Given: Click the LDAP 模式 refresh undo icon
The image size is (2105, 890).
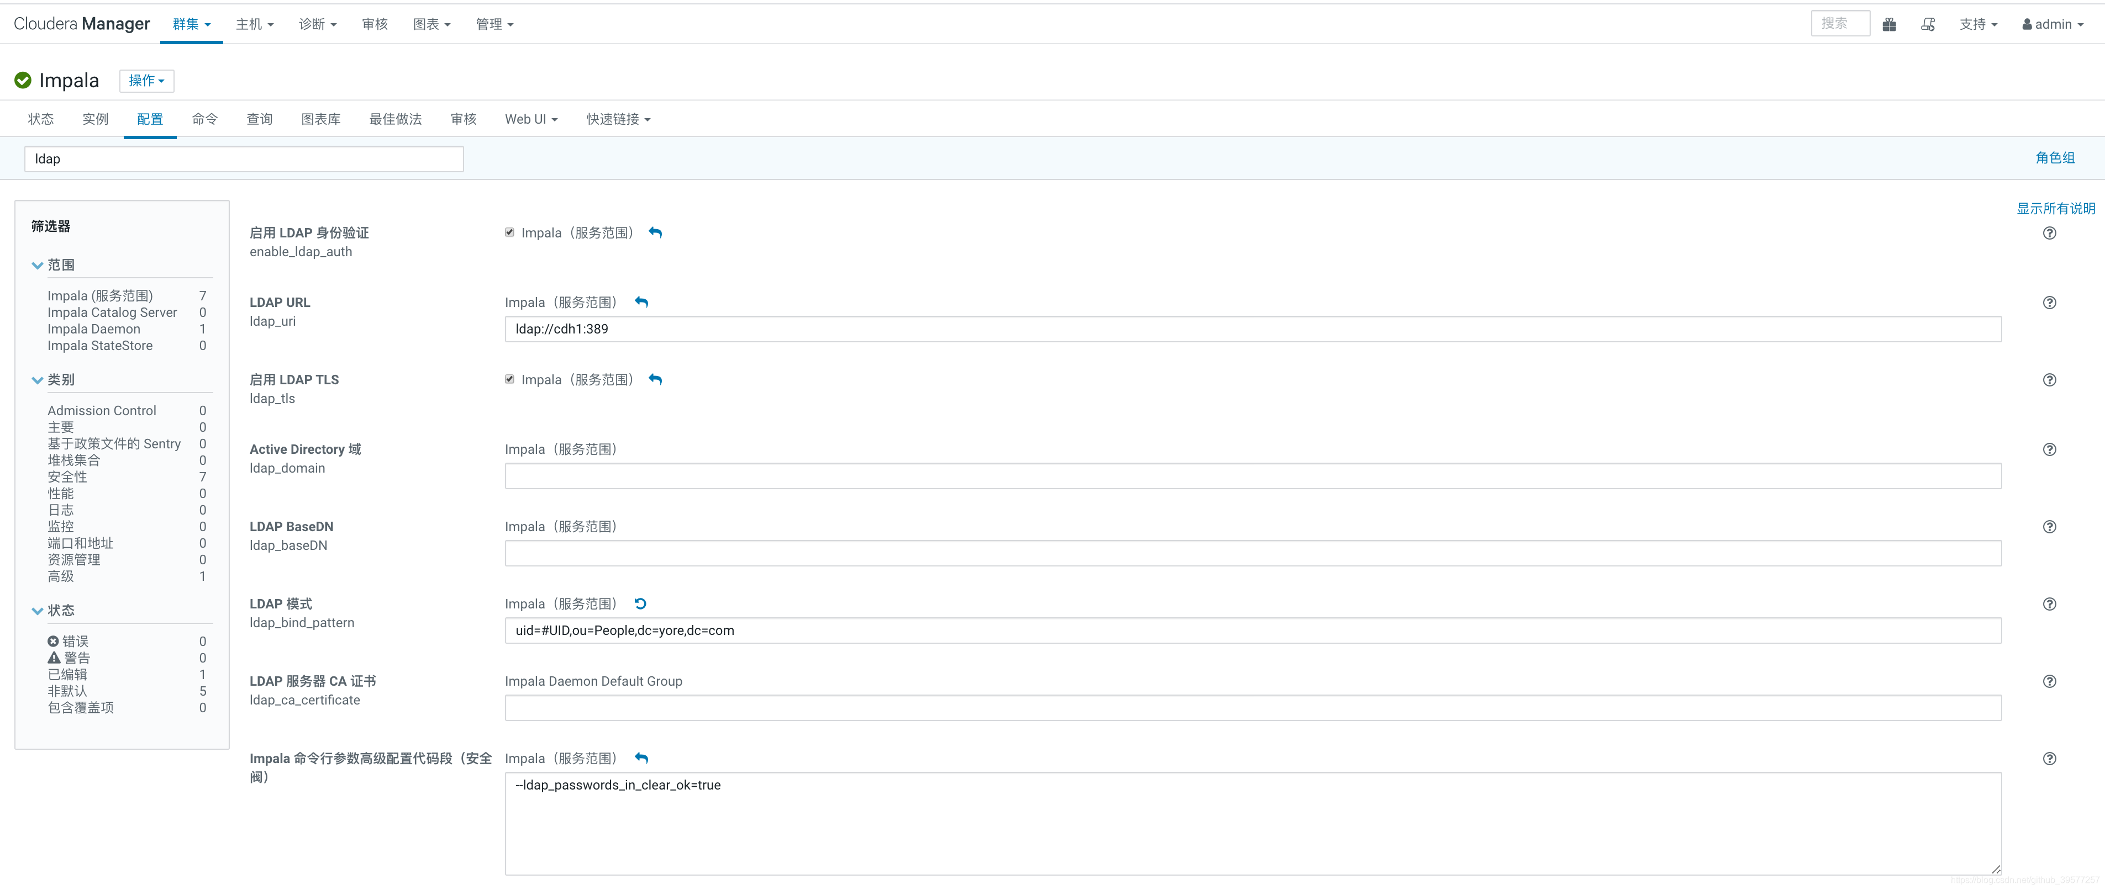Looking at the screenshot, I should 641,604.
